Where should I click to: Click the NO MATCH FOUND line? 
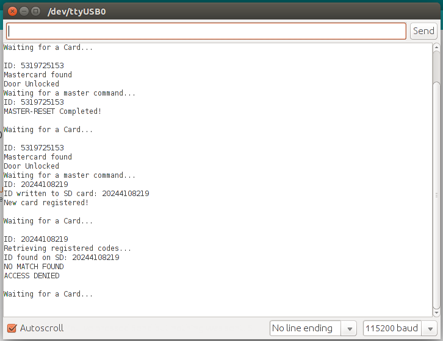34,267
